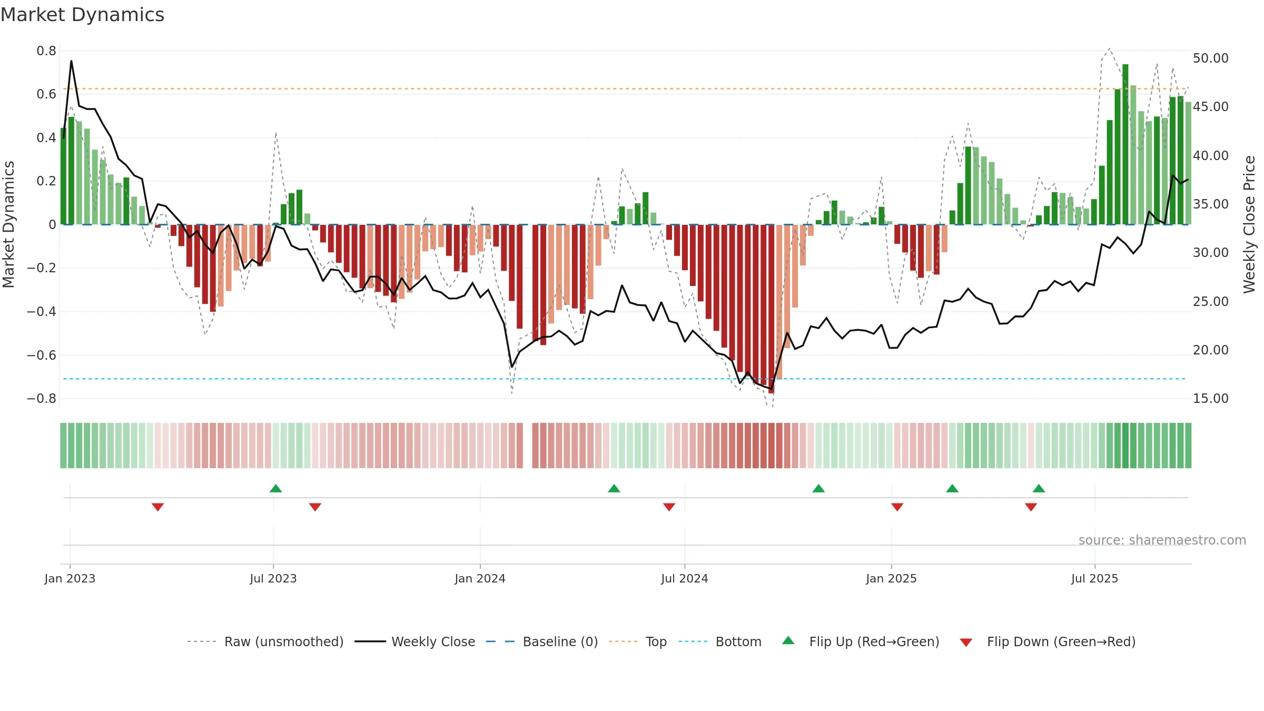1264x711 pixels.
Task: Toggle the Baseline (0) legend entry
Action: [x=541, y=641]
